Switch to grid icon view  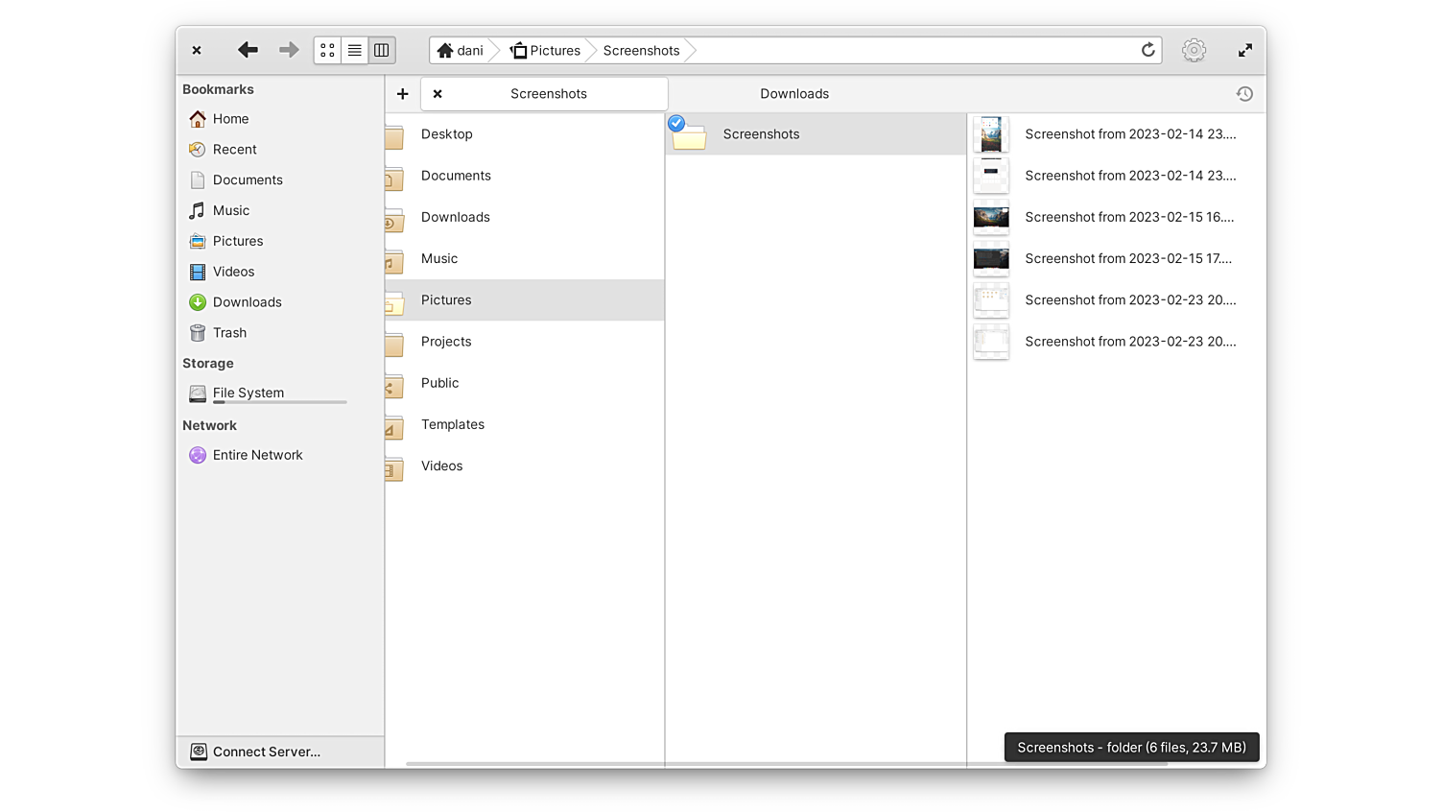click(327, 50)
